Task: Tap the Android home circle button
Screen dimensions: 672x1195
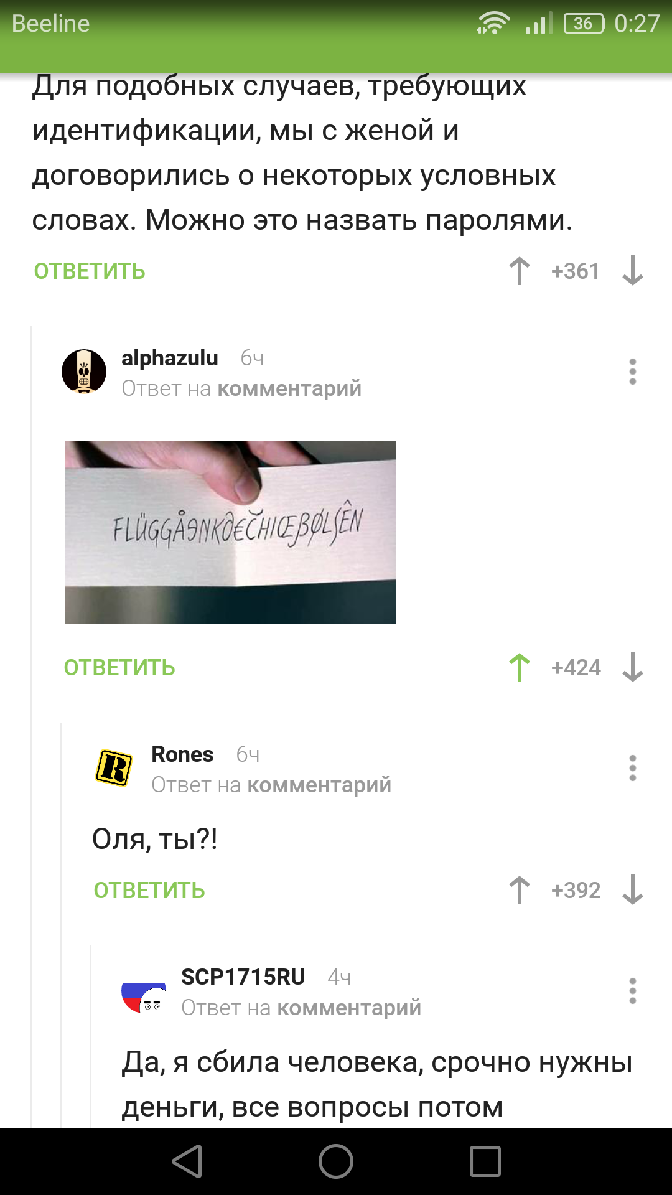Action: click(336, 1161)
